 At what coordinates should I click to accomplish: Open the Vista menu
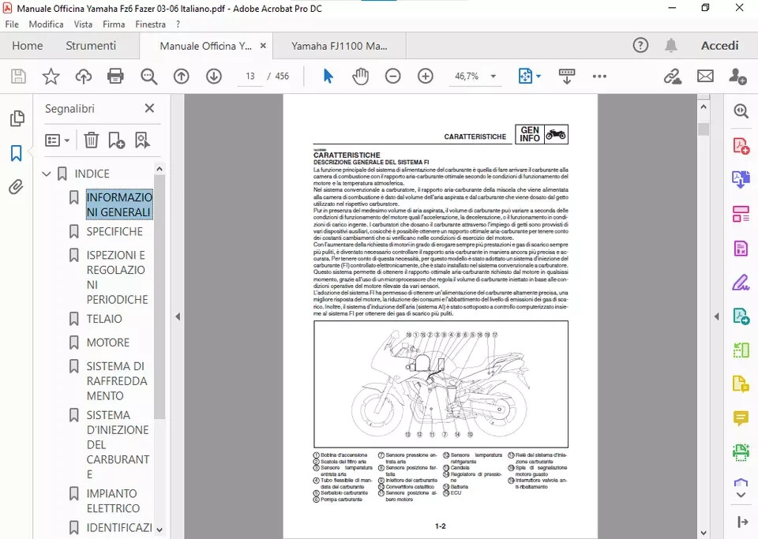click(83, 24)
